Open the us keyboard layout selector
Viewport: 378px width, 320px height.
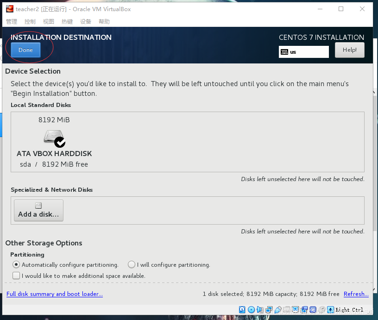coord(304,52)
